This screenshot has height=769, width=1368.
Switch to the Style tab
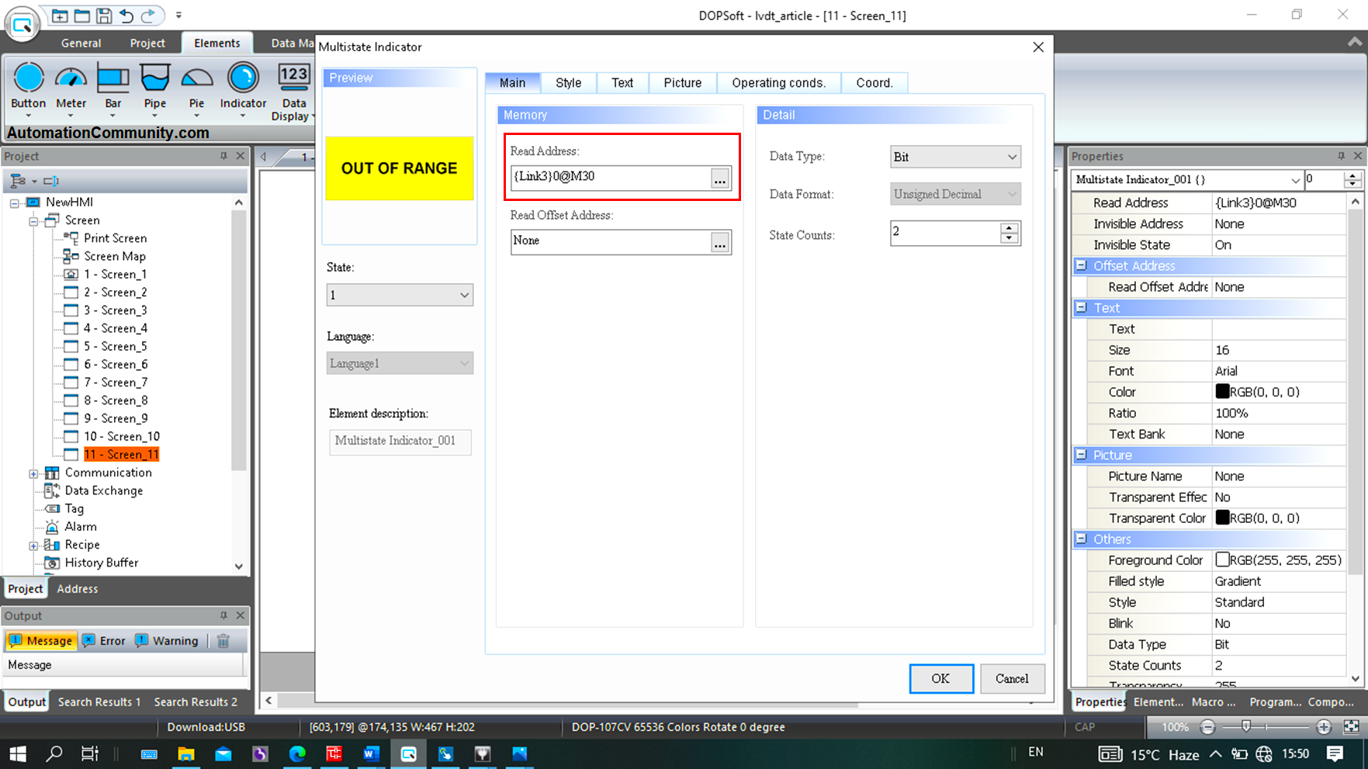[568, 82]
